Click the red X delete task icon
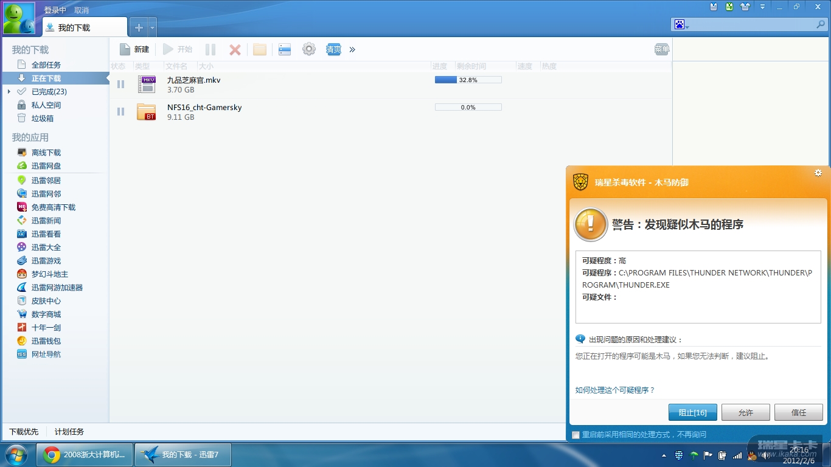 [x=235, y=50]
